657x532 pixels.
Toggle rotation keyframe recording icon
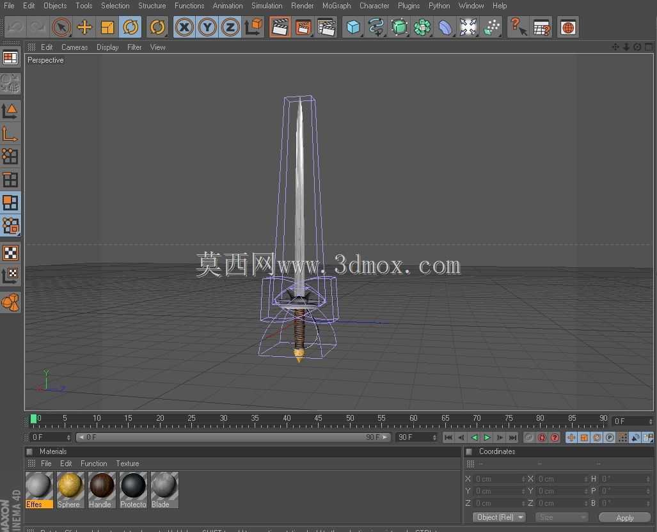[x=597, y=437]
